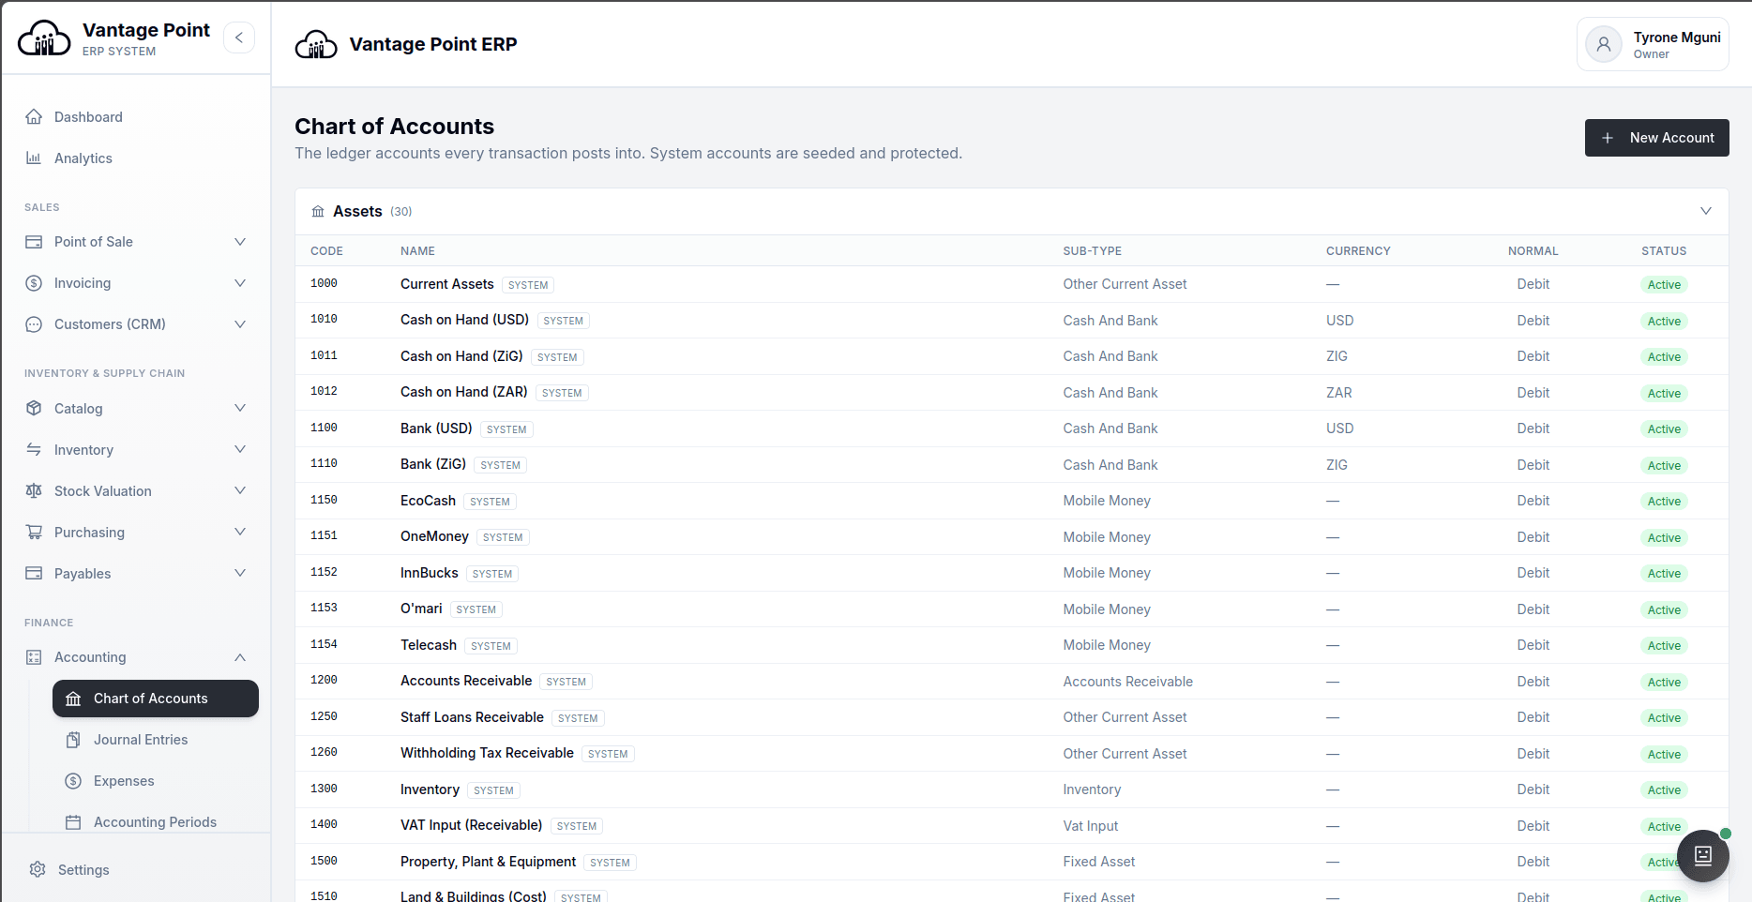Click the Inventory transfer arrows icon
Image resolution: width=1752 pixels, height=902 pixels.
(x=34, y=450)
